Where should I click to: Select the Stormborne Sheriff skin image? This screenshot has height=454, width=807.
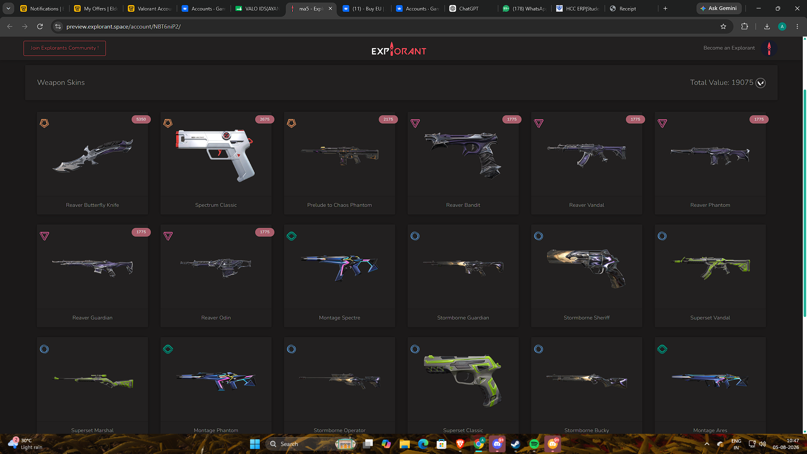tap(586, 269)
